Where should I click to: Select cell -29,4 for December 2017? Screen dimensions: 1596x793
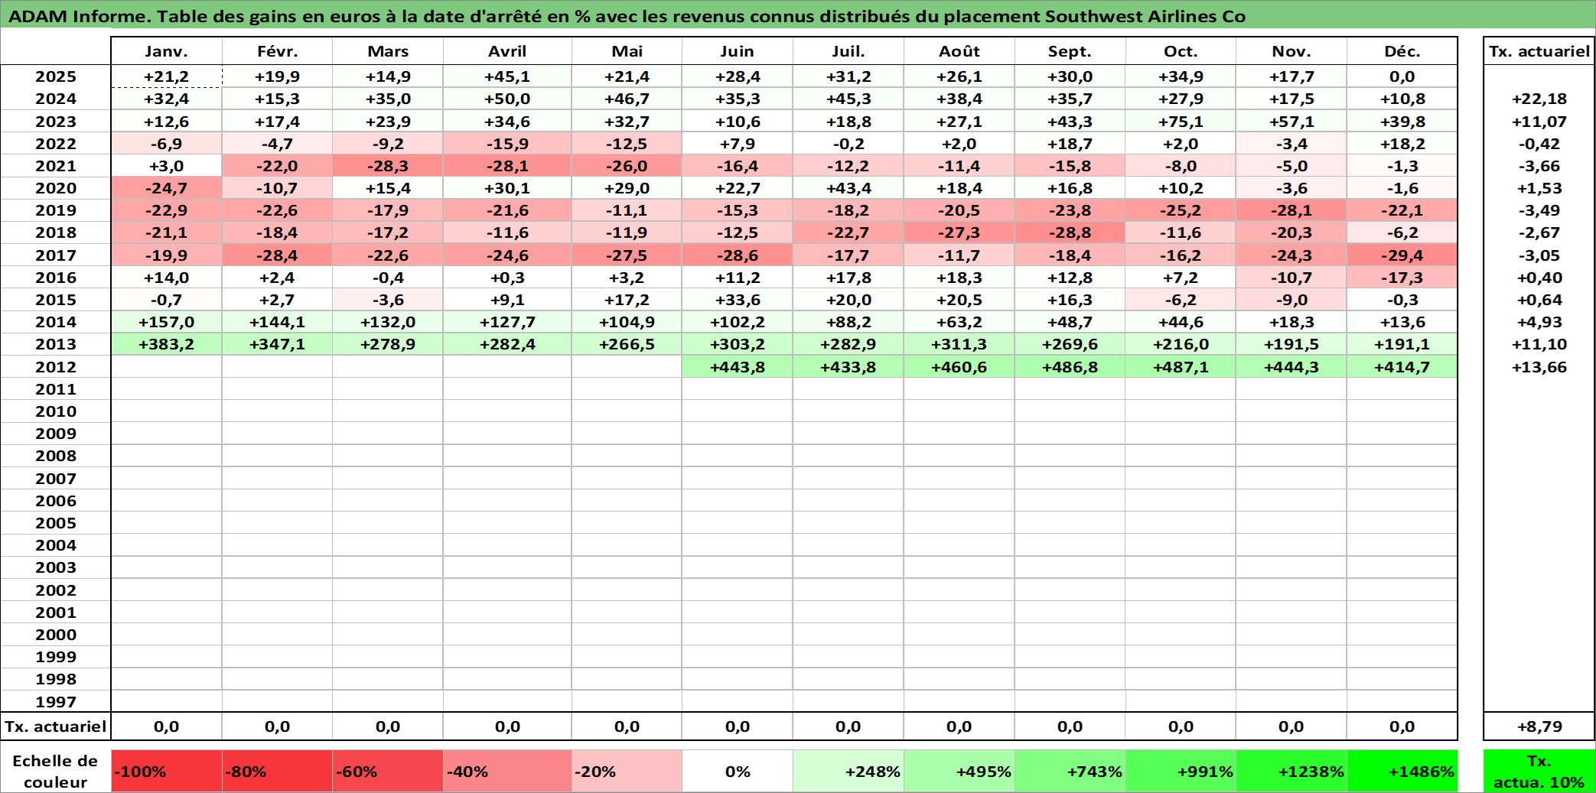point(1402,255)
